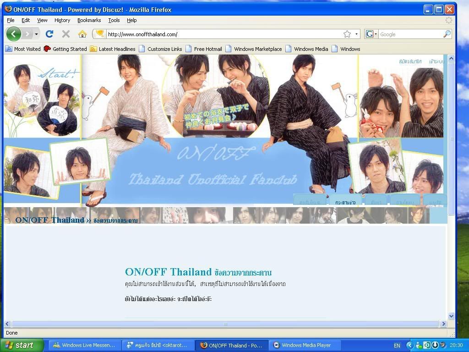The image size is (469, 352).
Task: Click the 20:30 clock
Action: coord(456,345)
